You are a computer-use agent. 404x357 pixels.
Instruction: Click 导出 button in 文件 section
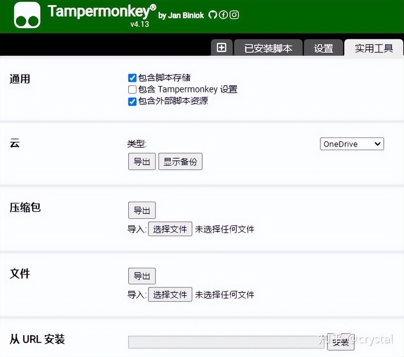pyautogui.click(x=142, y=276)
